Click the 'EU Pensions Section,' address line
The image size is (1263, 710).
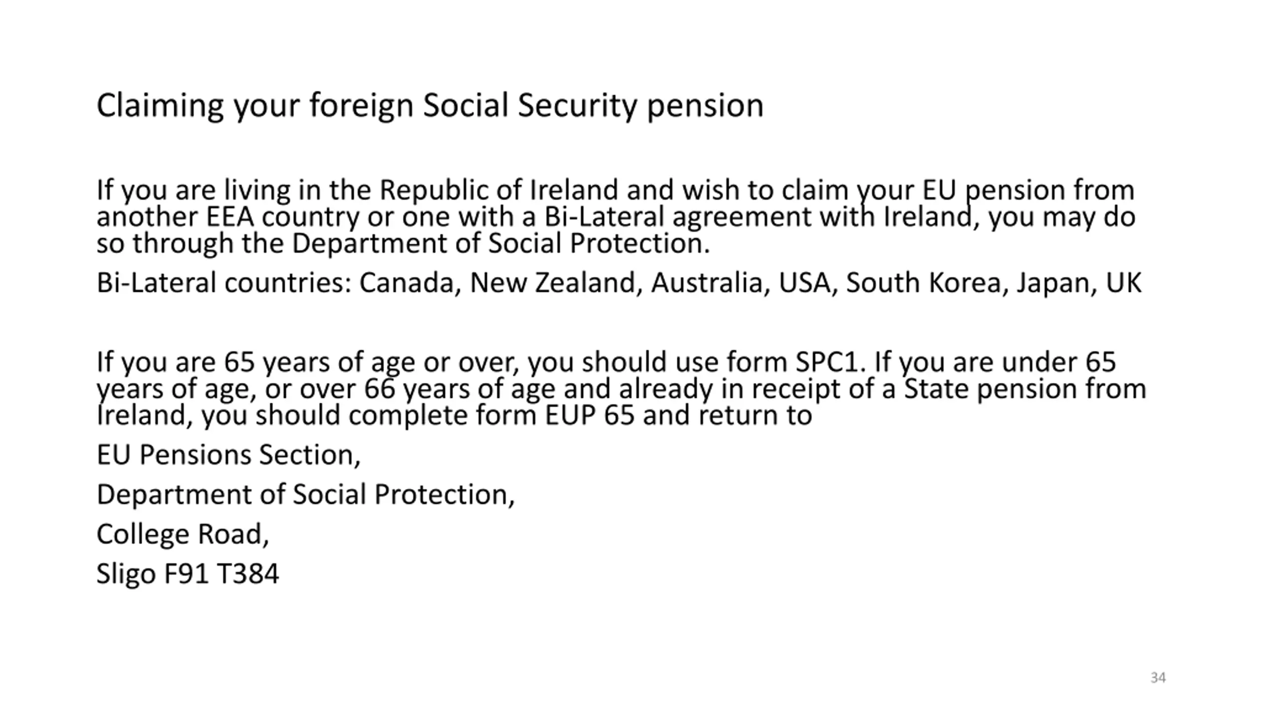click(228, 455)
